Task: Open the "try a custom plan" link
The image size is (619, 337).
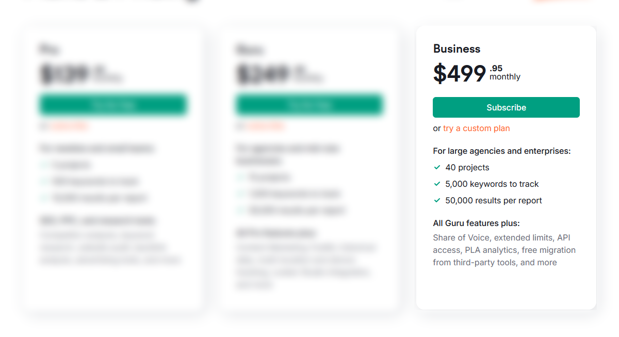Action: point(476,128)
